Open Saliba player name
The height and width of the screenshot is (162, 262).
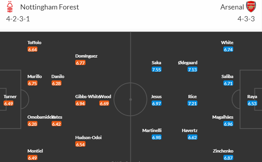[x=227, y=76]
